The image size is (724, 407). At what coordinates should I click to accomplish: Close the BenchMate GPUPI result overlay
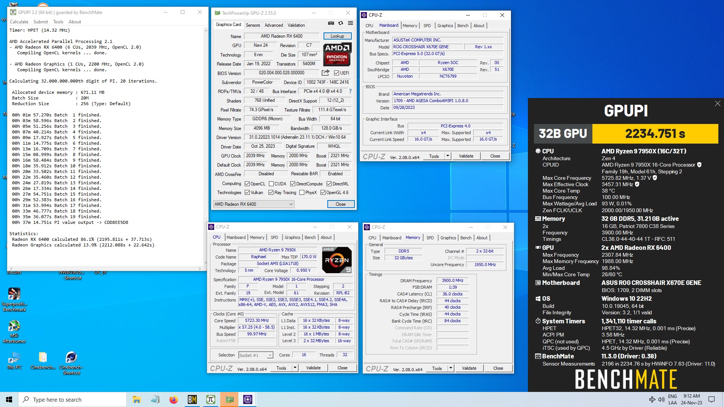point(718,103)
